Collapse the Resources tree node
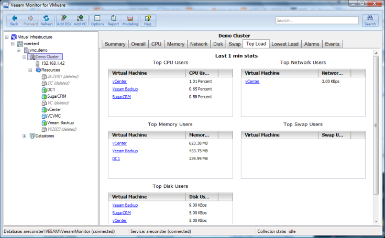Image resolution: width=385 pixels, height=238 pixels. (31, 70)
